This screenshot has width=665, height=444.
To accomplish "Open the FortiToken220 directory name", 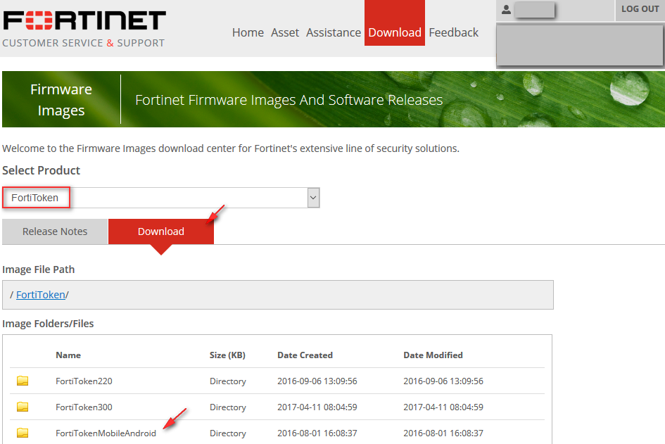I will [84, 381].
